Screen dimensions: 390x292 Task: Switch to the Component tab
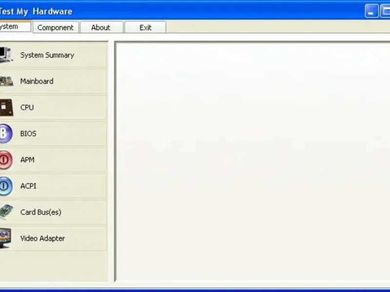[x=56, y=27]
